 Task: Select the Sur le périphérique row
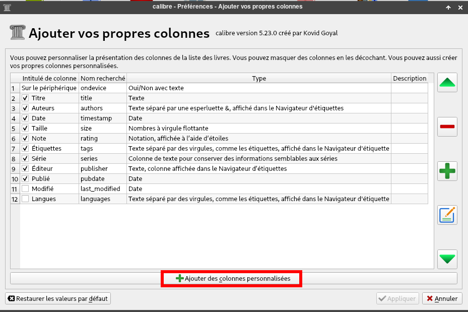point(49,88)
